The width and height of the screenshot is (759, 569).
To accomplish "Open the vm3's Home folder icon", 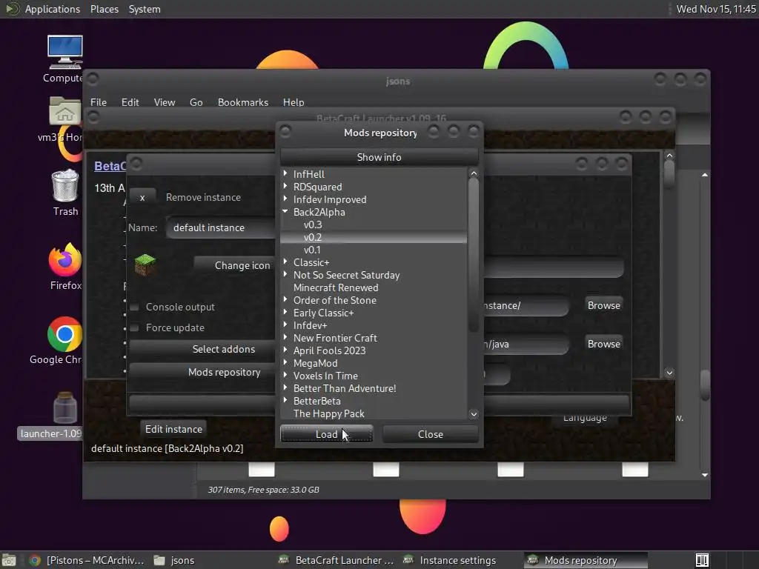I will pos(64,111).
